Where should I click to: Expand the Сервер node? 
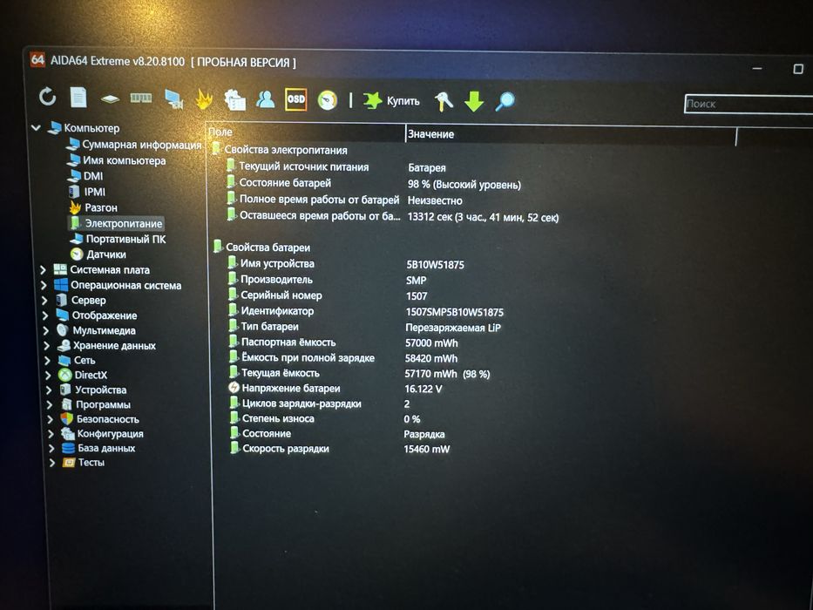click(x=44, y=301)
